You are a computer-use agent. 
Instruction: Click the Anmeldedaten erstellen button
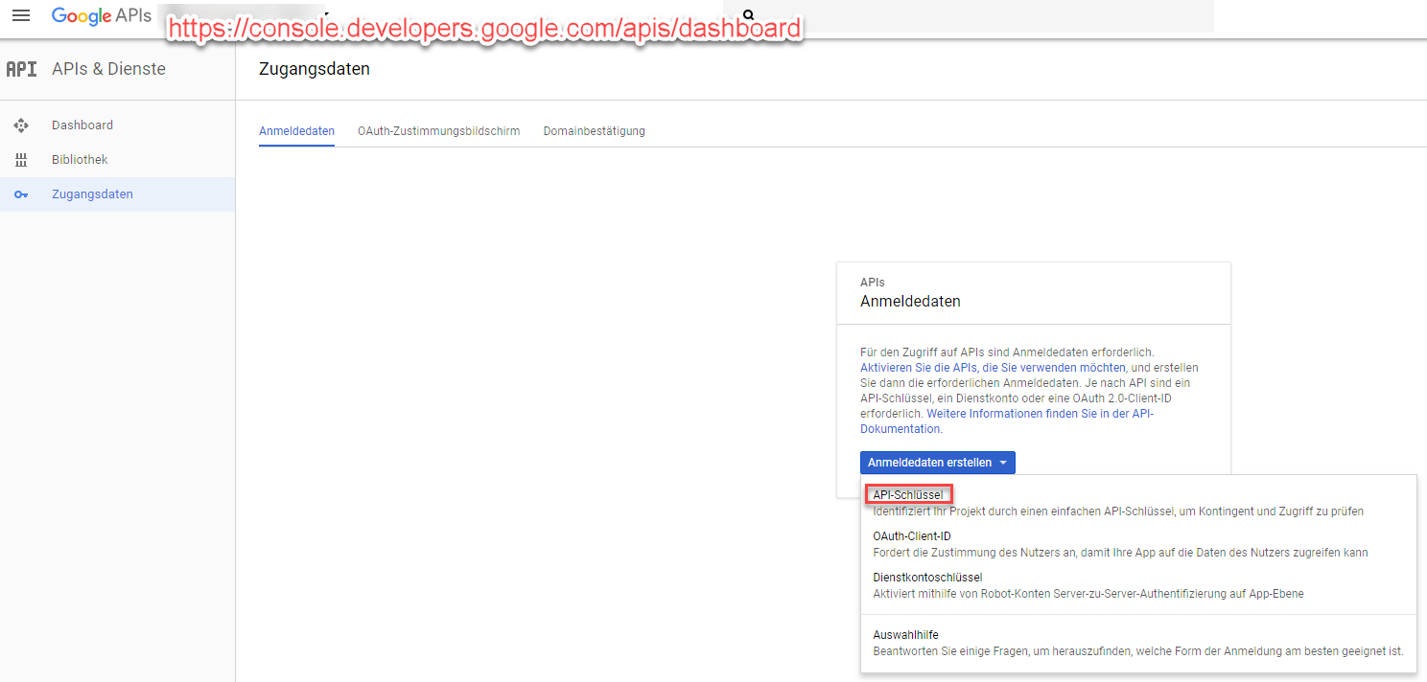(x=937, y=463)
